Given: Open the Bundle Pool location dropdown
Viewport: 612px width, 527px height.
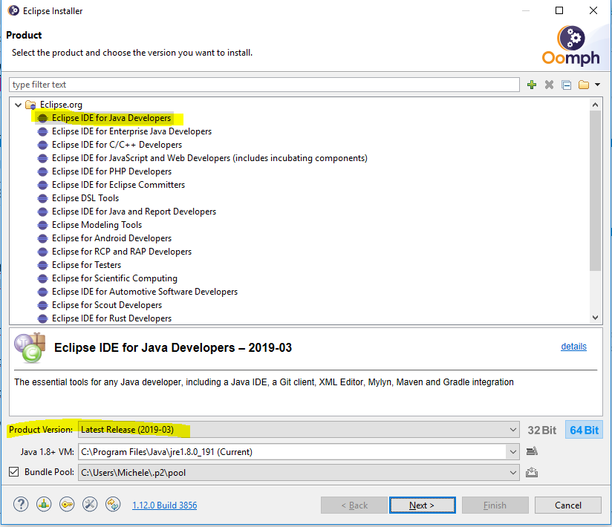Looking at the screenshot, I should pos(299,473).
